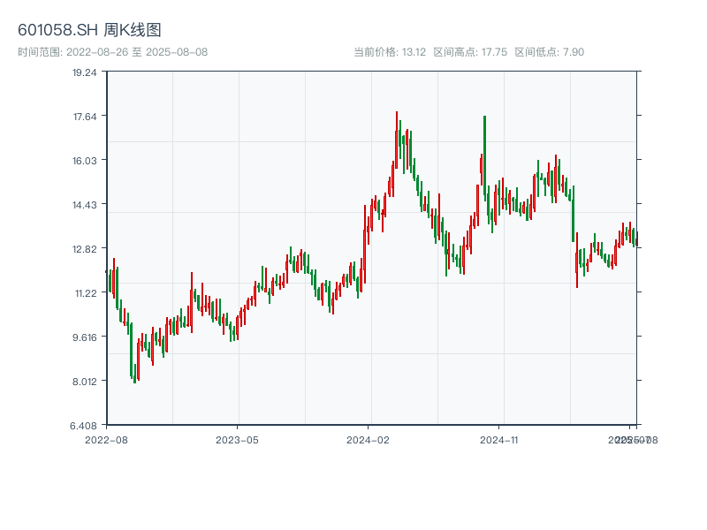Click the 16.03 y-axis tick label

point(84,161)
